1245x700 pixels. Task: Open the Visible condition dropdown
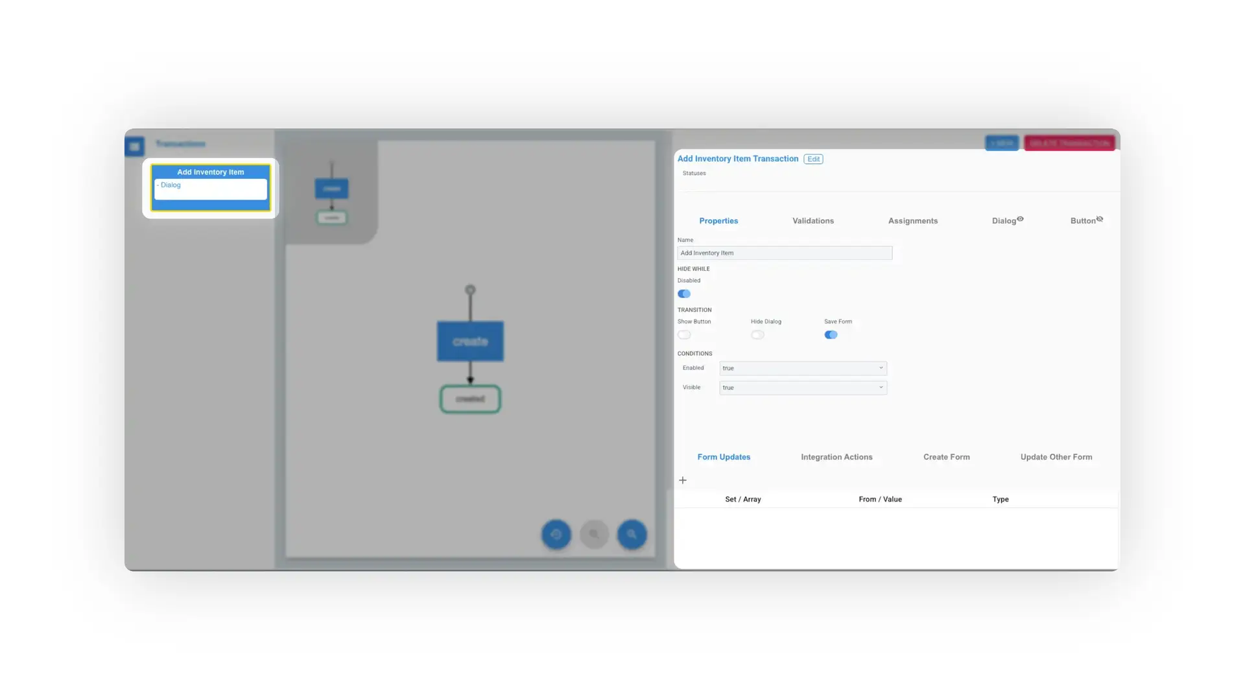(803, 388)
